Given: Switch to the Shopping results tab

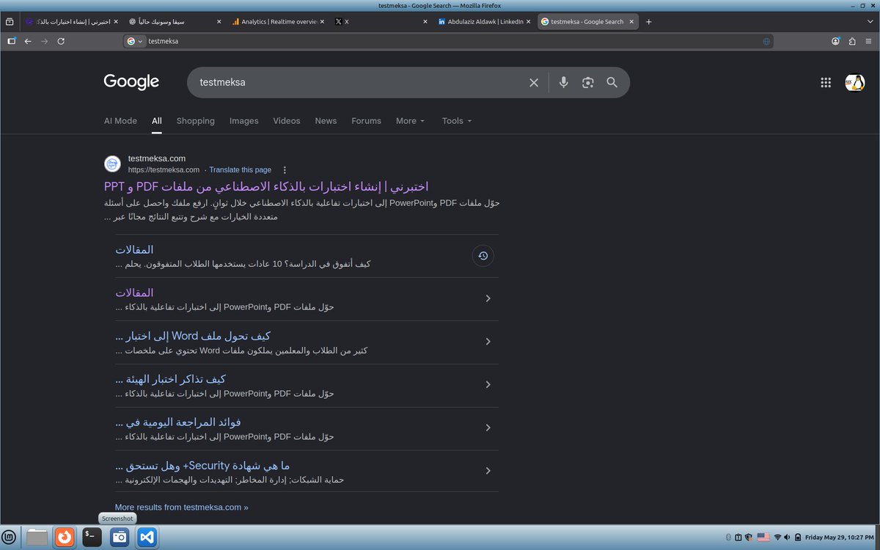Looking at the screenshot, I should tap(196, 121).
